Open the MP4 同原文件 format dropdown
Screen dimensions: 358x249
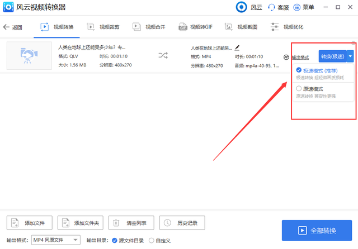click(56, 240)
